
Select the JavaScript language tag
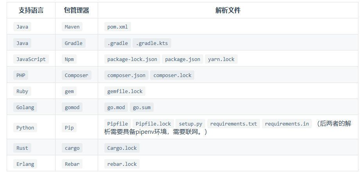click(x=31, y=59)
